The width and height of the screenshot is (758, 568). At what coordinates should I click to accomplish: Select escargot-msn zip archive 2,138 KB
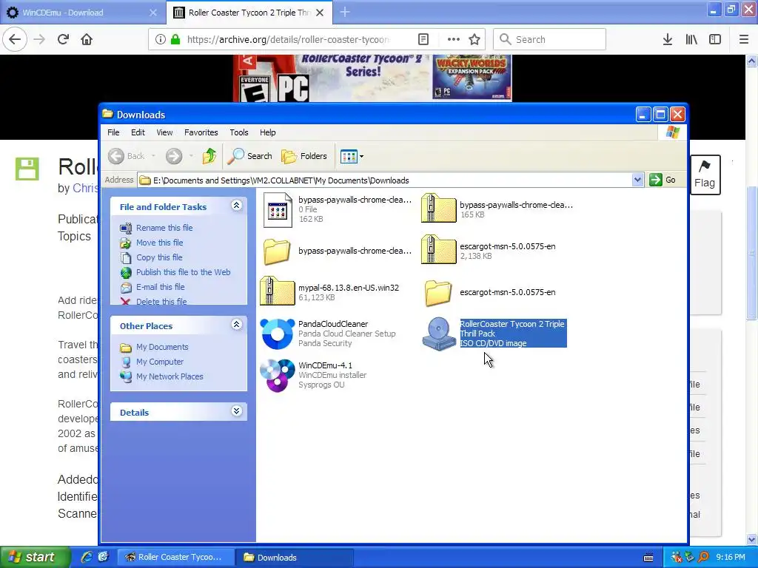point(438,250)
